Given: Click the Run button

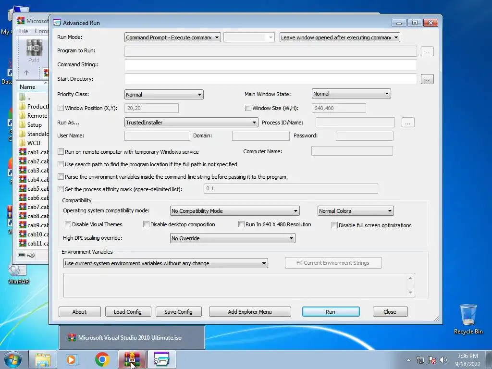Looking at the screenshot, I should [331, 312].
